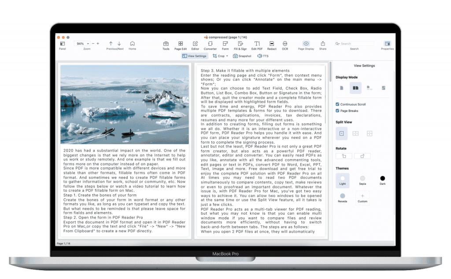Take a Snapshot of the page
The width and height of the screenshot is (451, 279).
[x=244, y=56]
